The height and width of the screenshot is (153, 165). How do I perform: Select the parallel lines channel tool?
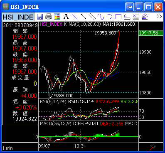point(92,17)
